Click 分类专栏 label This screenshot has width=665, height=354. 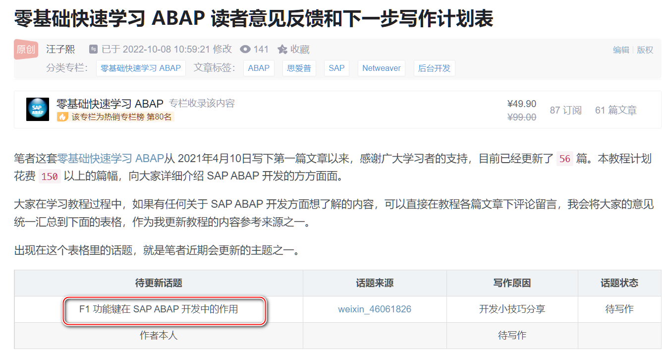(x=67, y=68)
